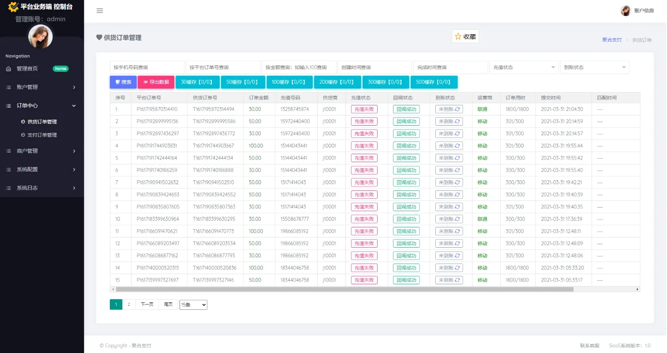Image resolution: width=667 pixels, height=353 pixels.
Task: Open the 15条 page size selector
Action: (193, 305)
